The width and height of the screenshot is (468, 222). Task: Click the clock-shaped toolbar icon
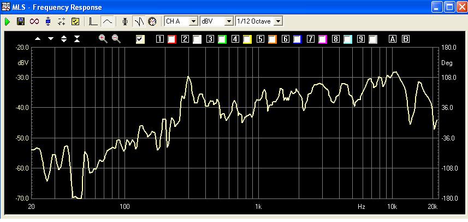[x=152, y=21]
